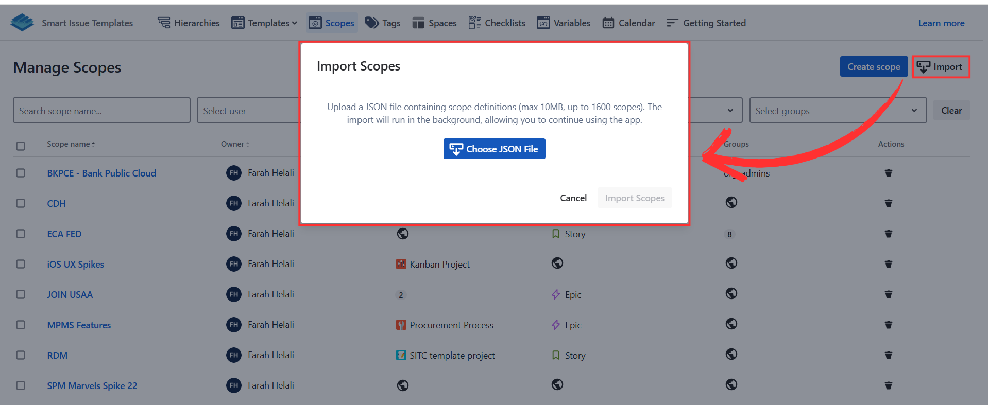This screenshot has height=405, width=988.
Task: Open the Select groups dropdown
Action: click(837, 111)
